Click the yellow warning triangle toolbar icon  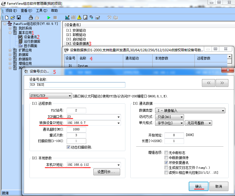coord(79,17)
